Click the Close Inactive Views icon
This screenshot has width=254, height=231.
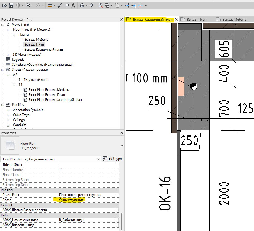101,5
